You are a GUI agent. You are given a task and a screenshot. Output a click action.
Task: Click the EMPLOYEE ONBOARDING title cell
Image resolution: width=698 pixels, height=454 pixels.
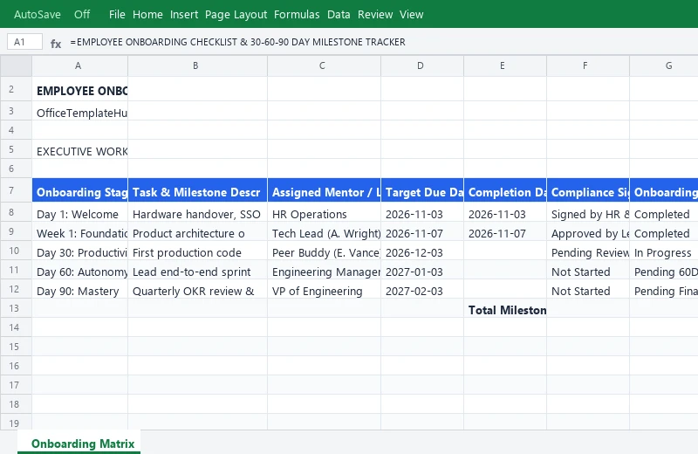click(79, 91)
